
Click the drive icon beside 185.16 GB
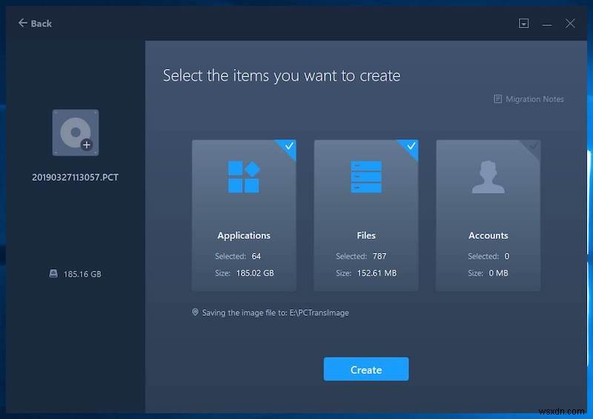coord(53,274)
